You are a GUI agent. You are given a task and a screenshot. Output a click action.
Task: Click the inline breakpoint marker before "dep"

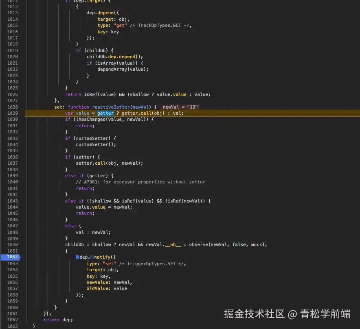coord(78,257)
